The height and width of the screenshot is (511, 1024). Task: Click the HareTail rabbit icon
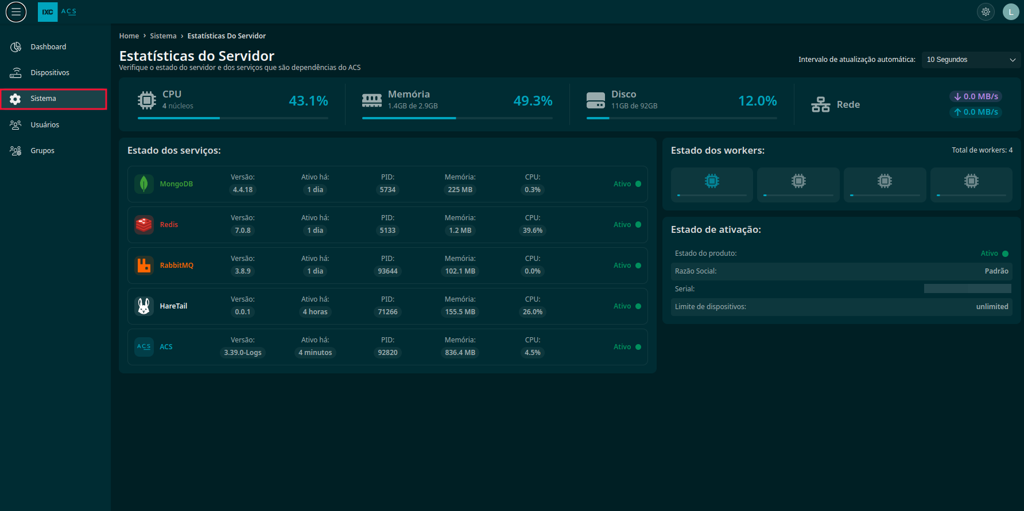click(x=144, y=306)
